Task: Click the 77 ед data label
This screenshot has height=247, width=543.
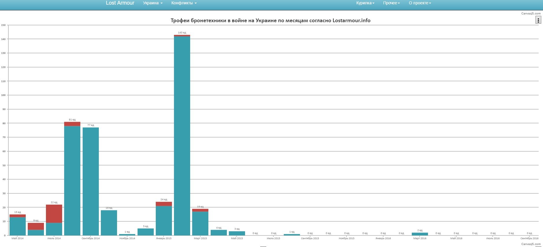Action: pos(91,125)
